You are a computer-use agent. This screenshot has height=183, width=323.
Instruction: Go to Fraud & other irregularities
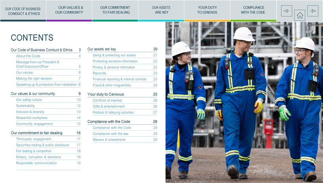111,85
